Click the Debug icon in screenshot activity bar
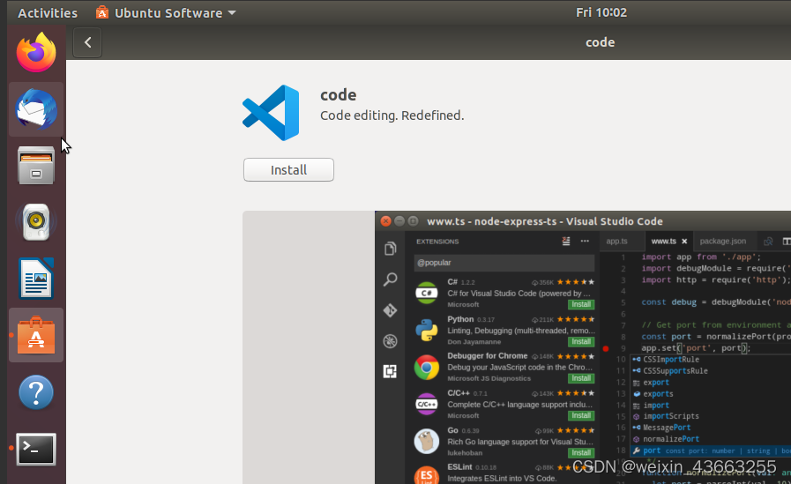The height and width of the screenshot is (484, 791). [x=390, y=341]
